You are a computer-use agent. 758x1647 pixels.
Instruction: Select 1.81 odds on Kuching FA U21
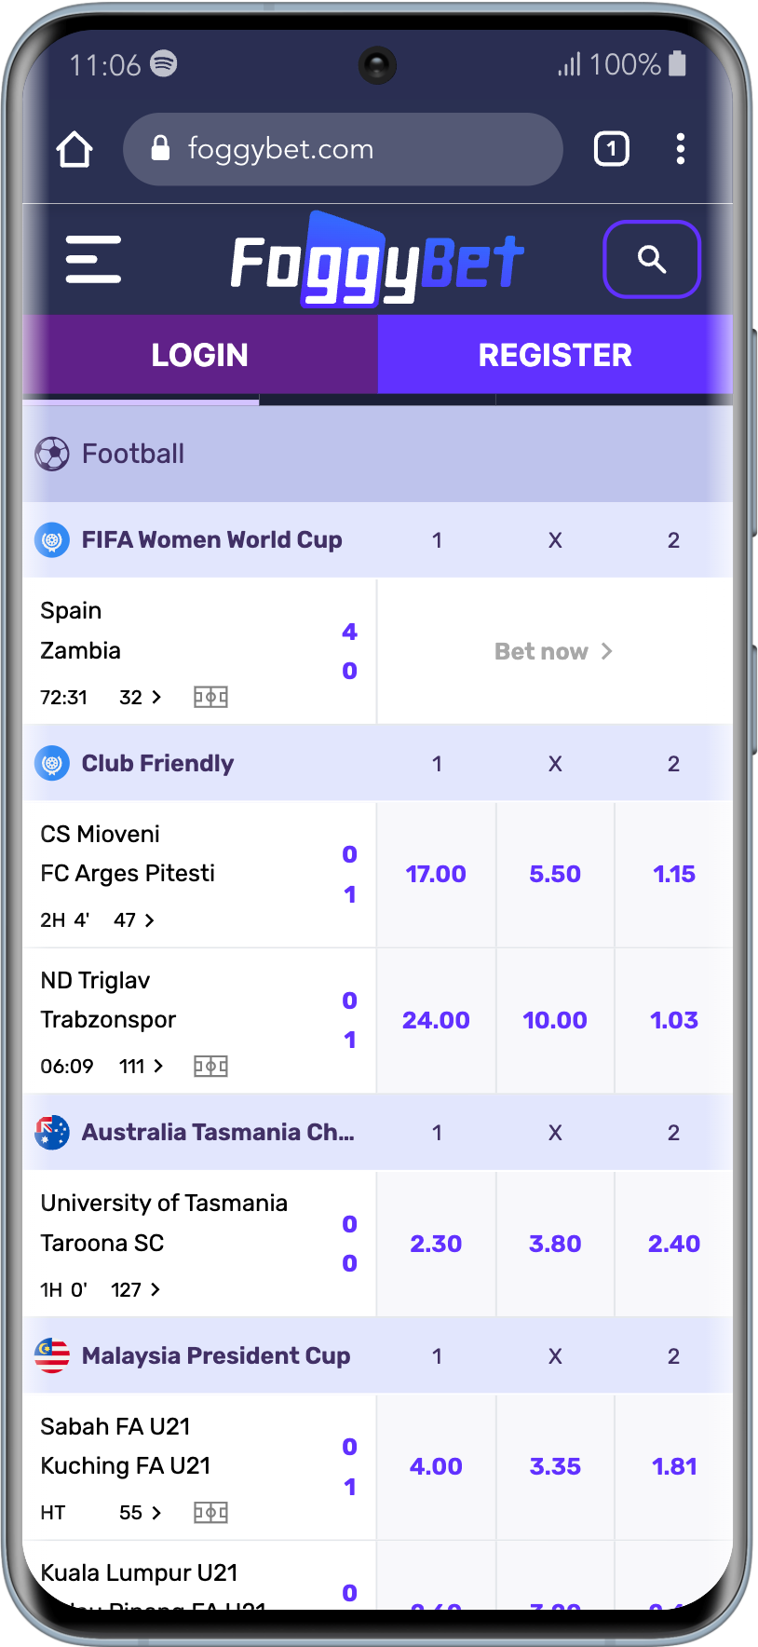click(x=673, y=1466)
